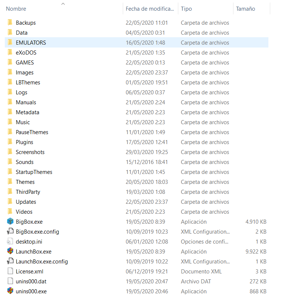The height and width of the screenshot is (304, 282).
Task: Click the BigBox.exe application icon
Action: coord(10,221)
